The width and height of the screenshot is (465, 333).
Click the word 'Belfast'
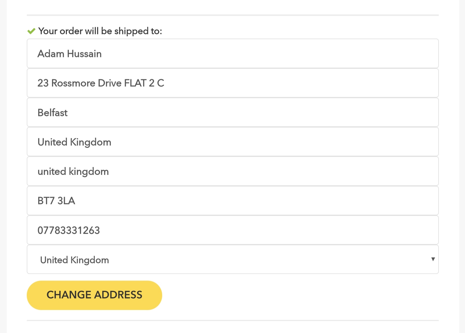53,113
